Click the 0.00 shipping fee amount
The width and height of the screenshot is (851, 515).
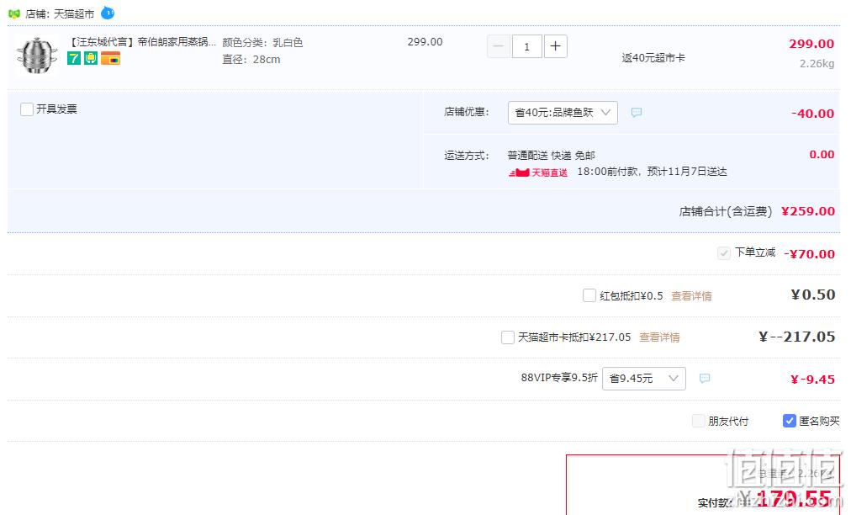(x=822, y=154)
